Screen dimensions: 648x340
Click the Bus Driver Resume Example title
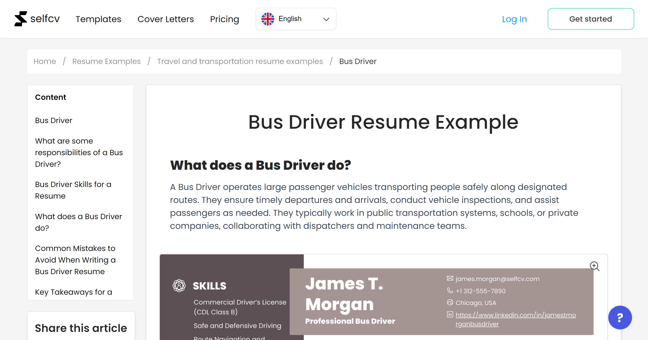point(383,123)
